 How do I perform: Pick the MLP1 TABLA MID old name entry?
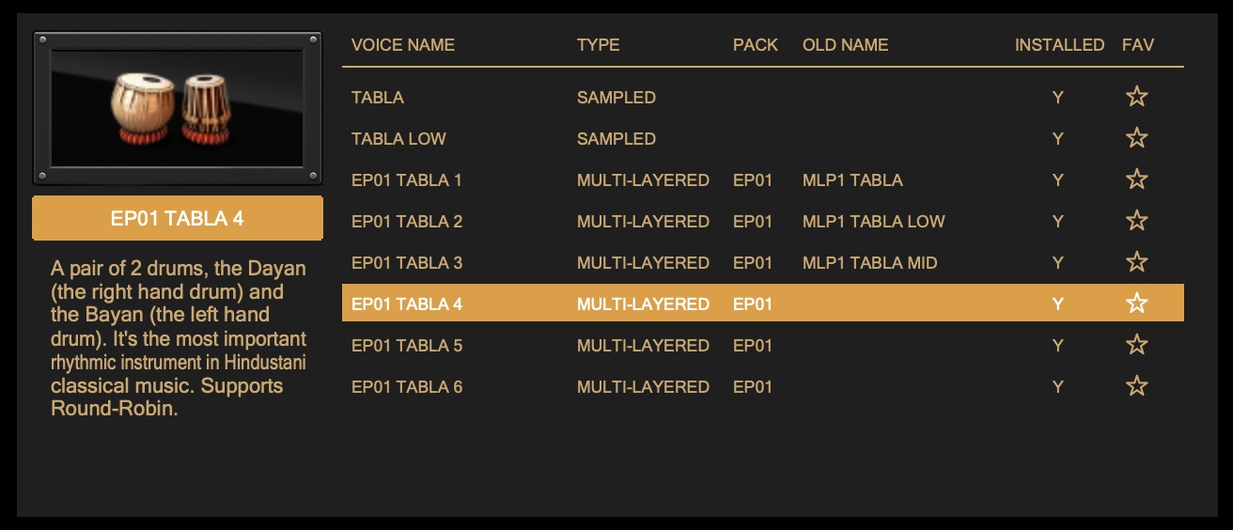pyautogui.click(x=869, y=263)
